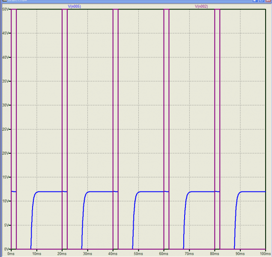Select the 10V vertical axis label
The image size is (272, 257).
point(6,201)
